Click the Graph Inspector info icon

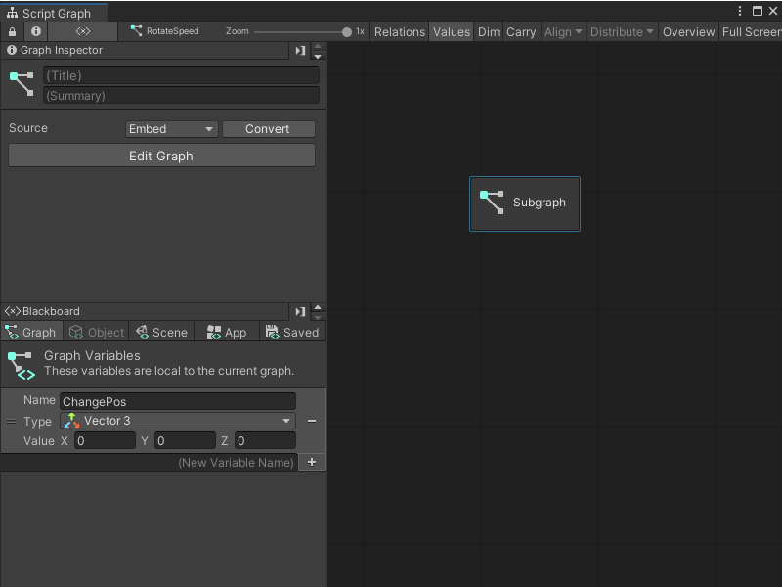pos(36,30)
